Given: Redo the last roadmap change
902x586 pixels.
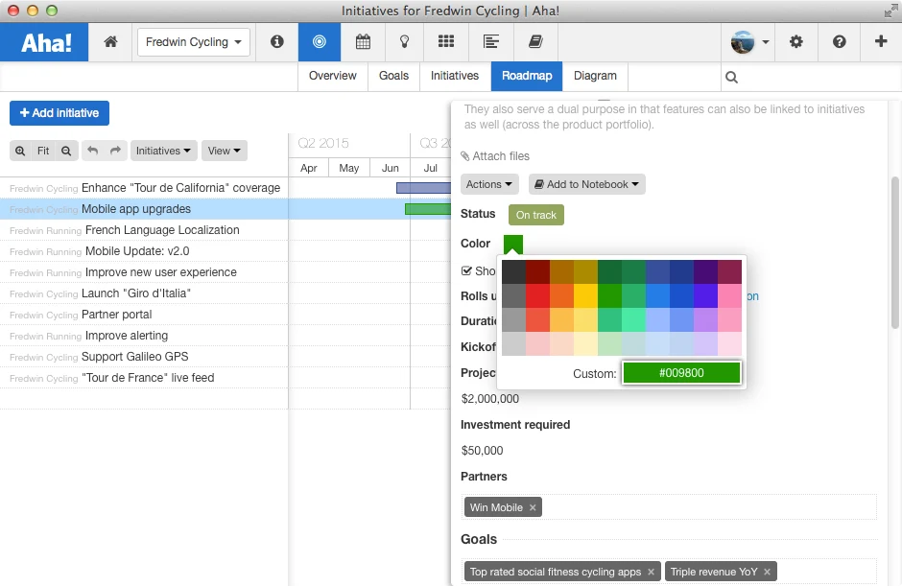Looking at the screenshot, I should [x=115, y=151].
